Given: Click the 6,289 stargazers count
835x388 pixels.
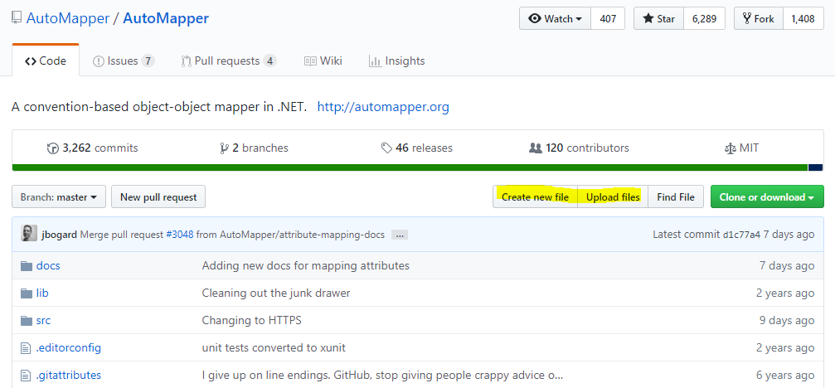Looking at the screenshot, I should tap(705, 18).
